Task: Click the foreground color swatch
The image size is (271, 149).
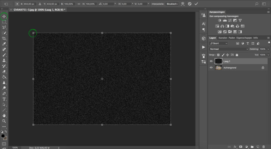Action: (x=3, y=136)
